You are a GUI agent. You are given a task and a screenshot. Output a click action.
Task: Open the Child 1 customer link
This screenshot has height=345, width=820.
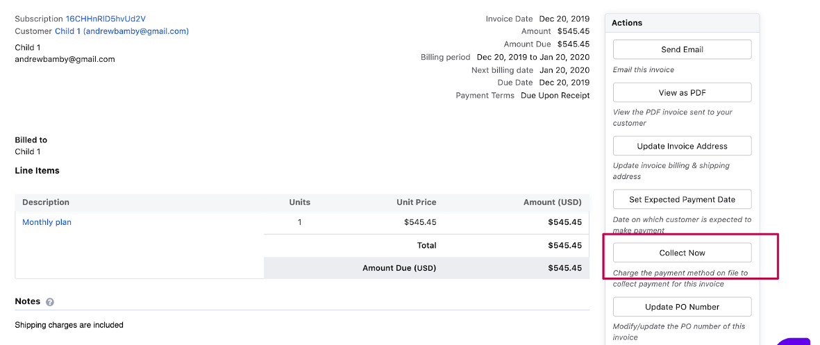122,31
